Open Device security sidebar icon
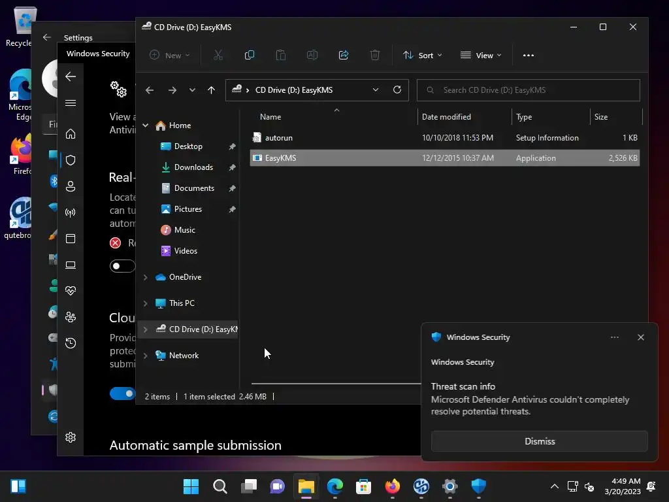The width and height of the screenshot is (669, 502). [x=71, y=265]
